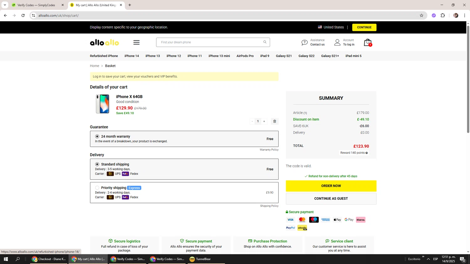Open Galaxy S21+ category
The width and height of the screenshot is (470, 264).
pos(330,56)
